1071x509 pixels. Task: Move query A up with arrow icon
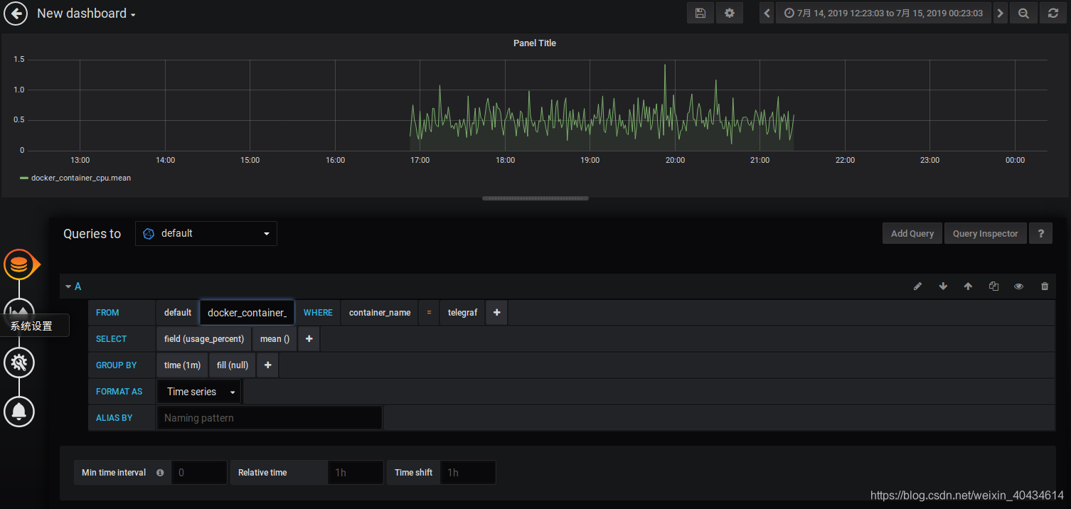pyautogui.click(x=968, y=286)
